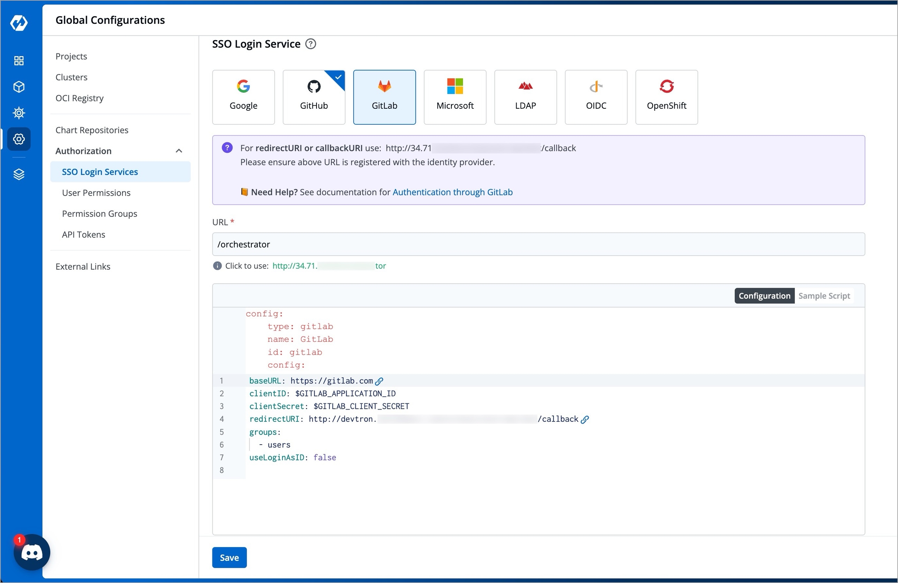
Task: Switch to the Sample Script tab
Action: (824, 296)
